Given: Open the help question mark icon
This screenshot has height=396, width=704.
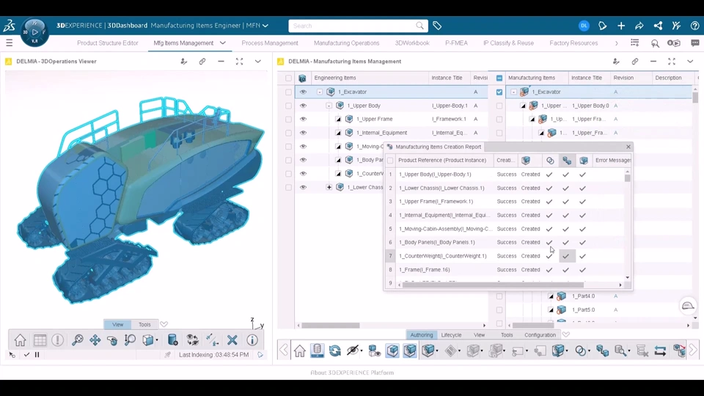Looking at the screenshot, I should click(x=694, y=26).
